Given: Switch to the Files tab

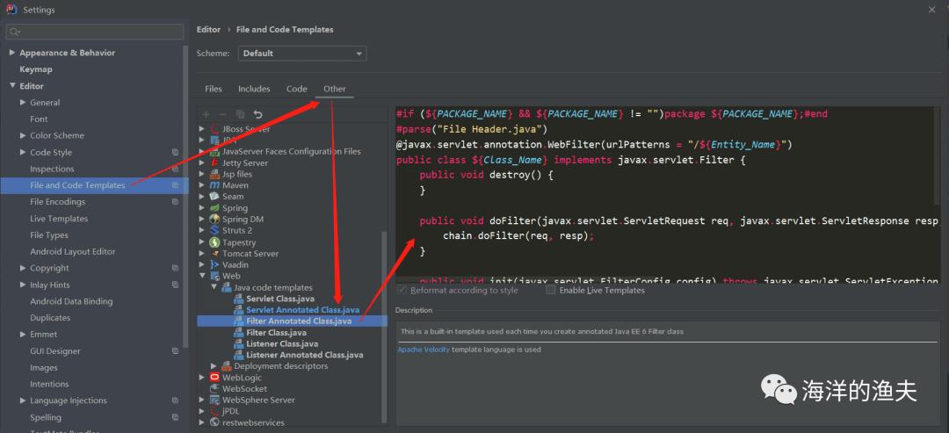Looking at the screenshot, I should pyautogui.click(x=214, y=89).
